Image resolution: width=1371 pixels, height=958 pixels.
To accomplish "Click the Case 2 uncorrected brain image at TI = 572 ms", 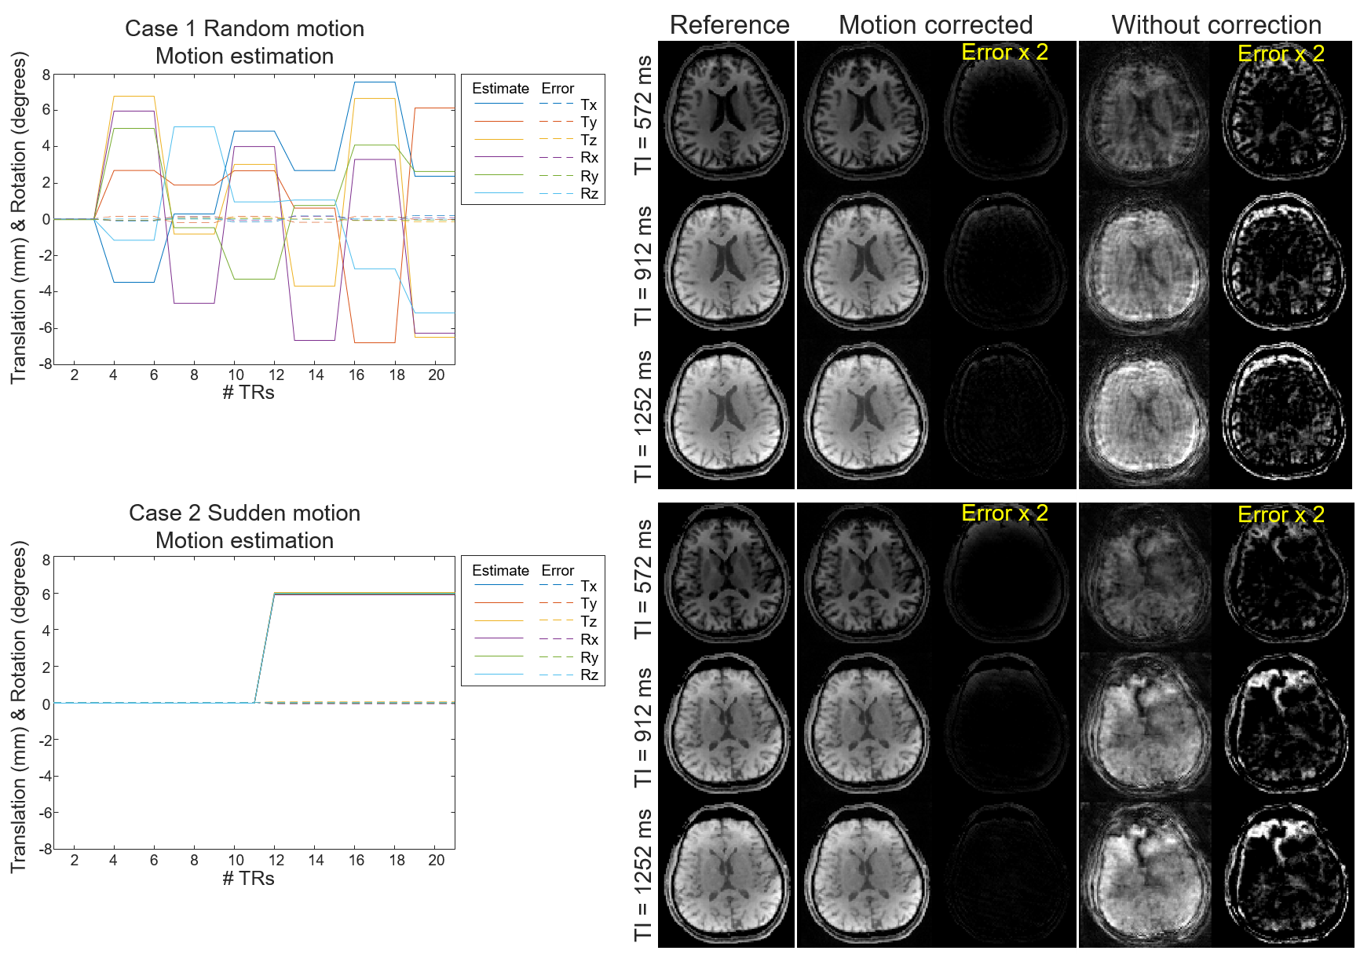I will click(x=1145, y=573).
